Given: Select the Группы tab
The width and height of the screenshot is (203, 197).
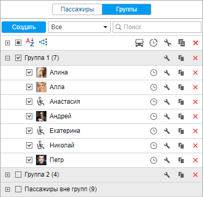Looking at the screenshot, I should tap(126, 9).
